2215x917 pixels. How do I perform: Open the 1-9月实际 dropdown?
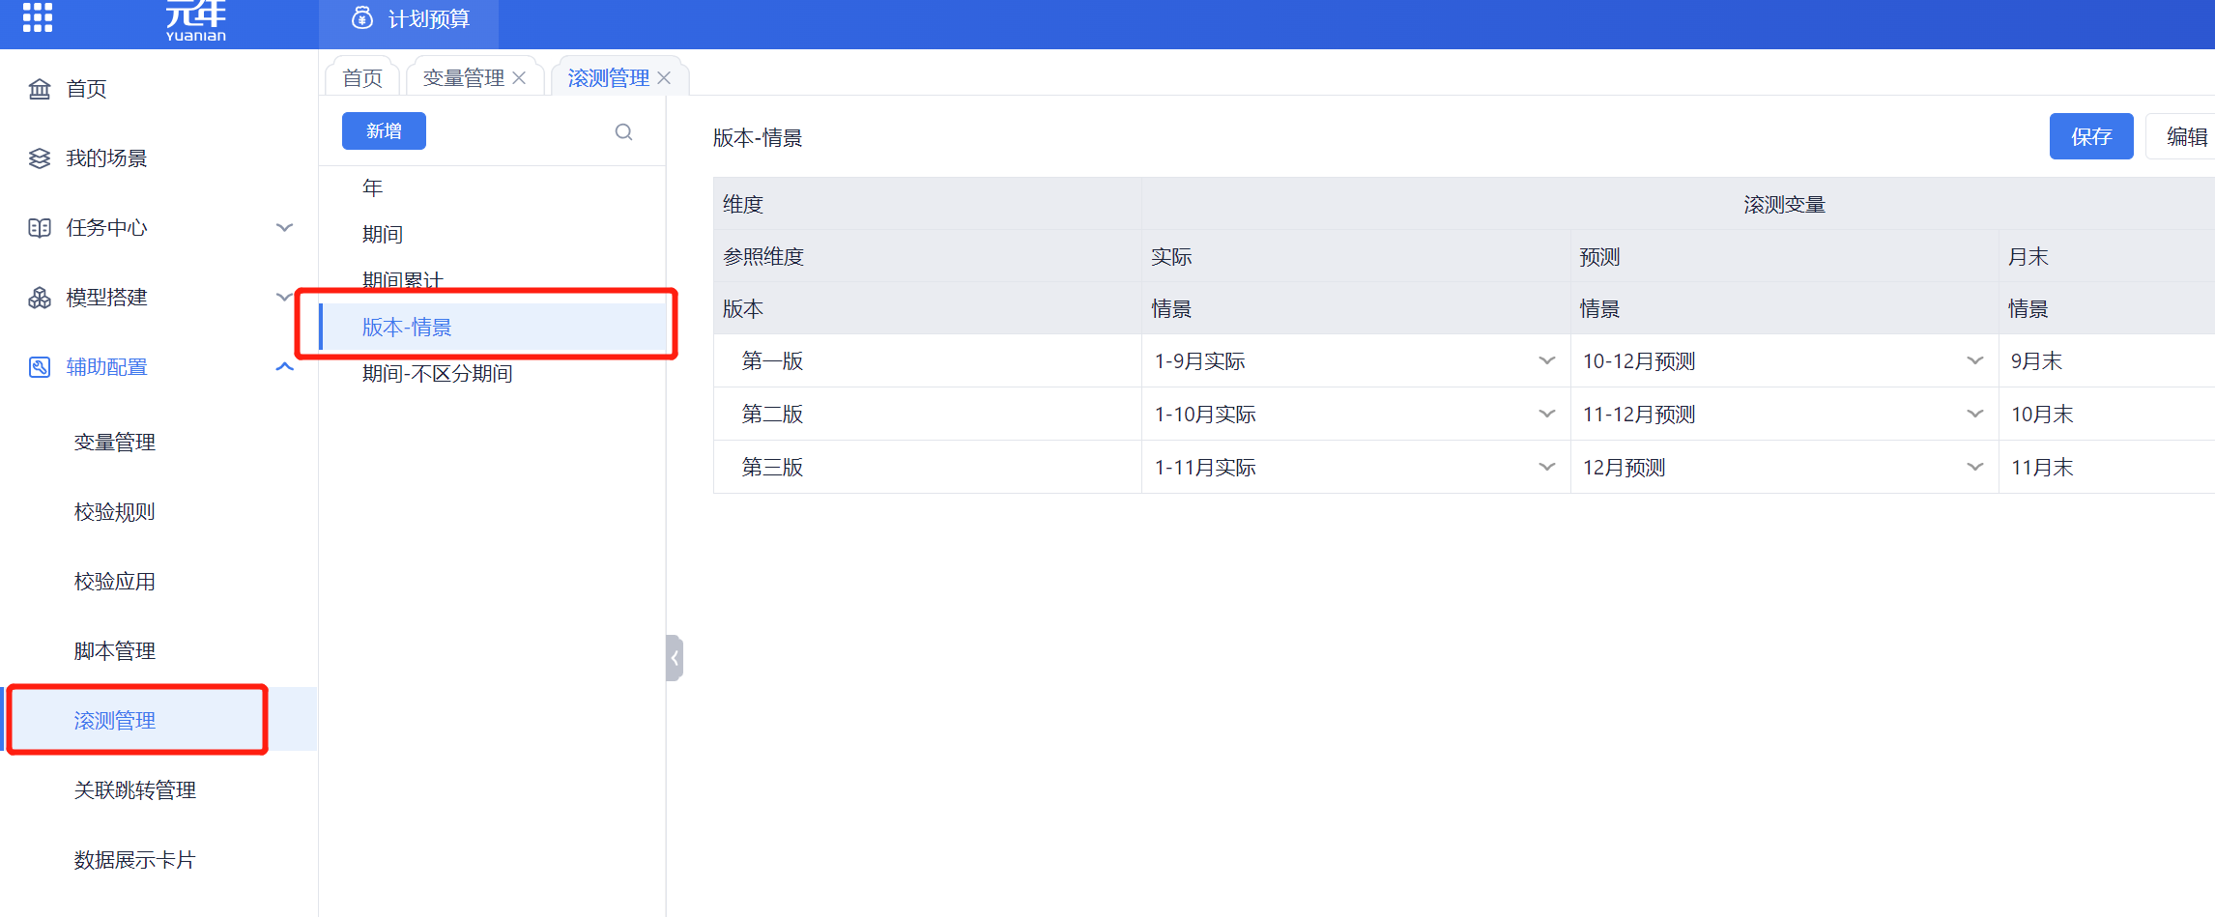(1546, 361)
